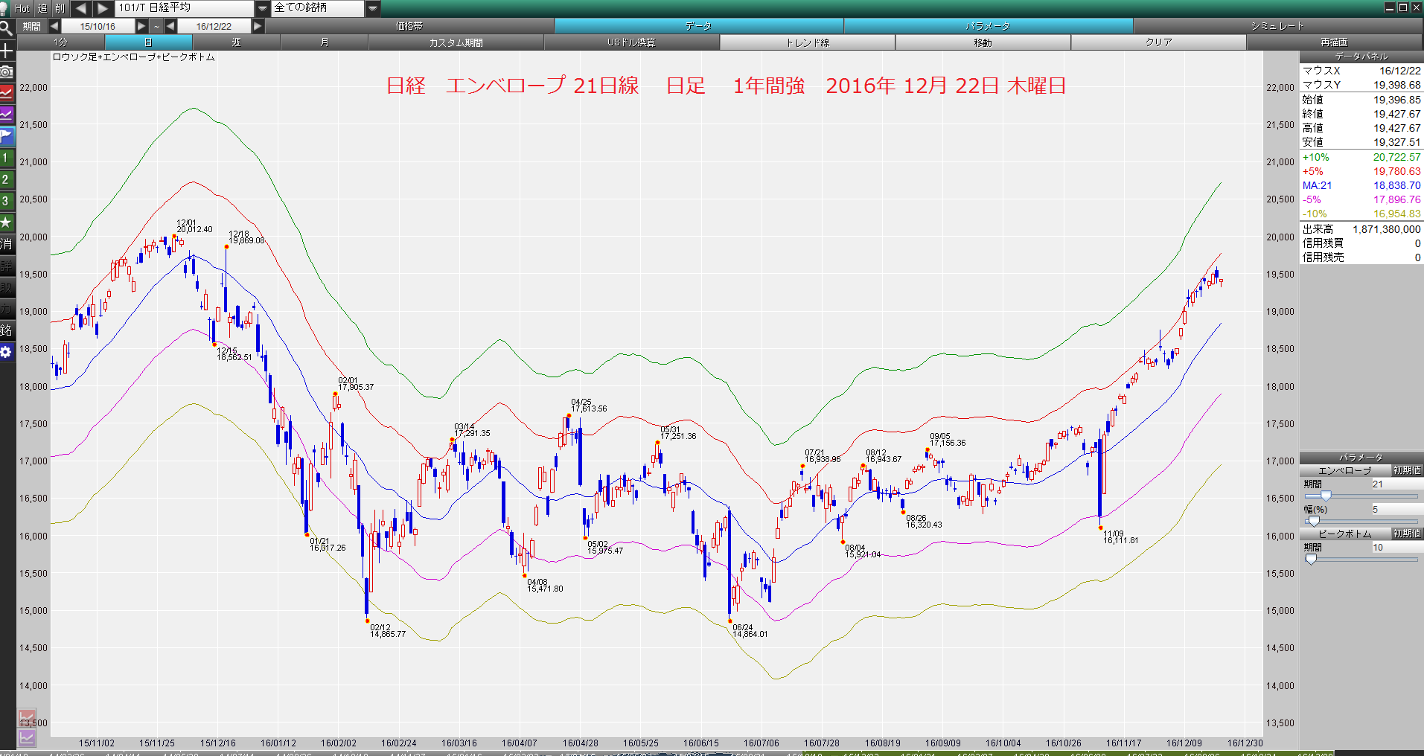Click the purple chart icon in sidebar

[7, 115]
